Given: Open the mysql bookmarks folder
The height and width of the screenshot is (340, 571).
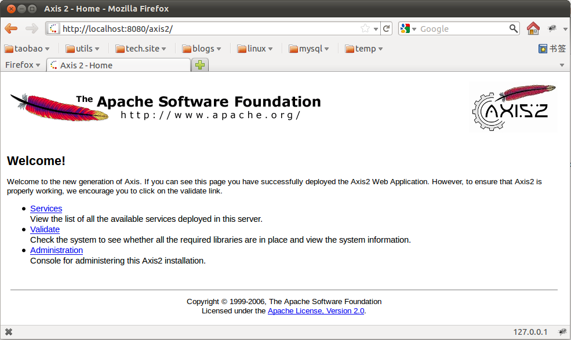Looking at the screenshot, I should click(x=309, y=49).
